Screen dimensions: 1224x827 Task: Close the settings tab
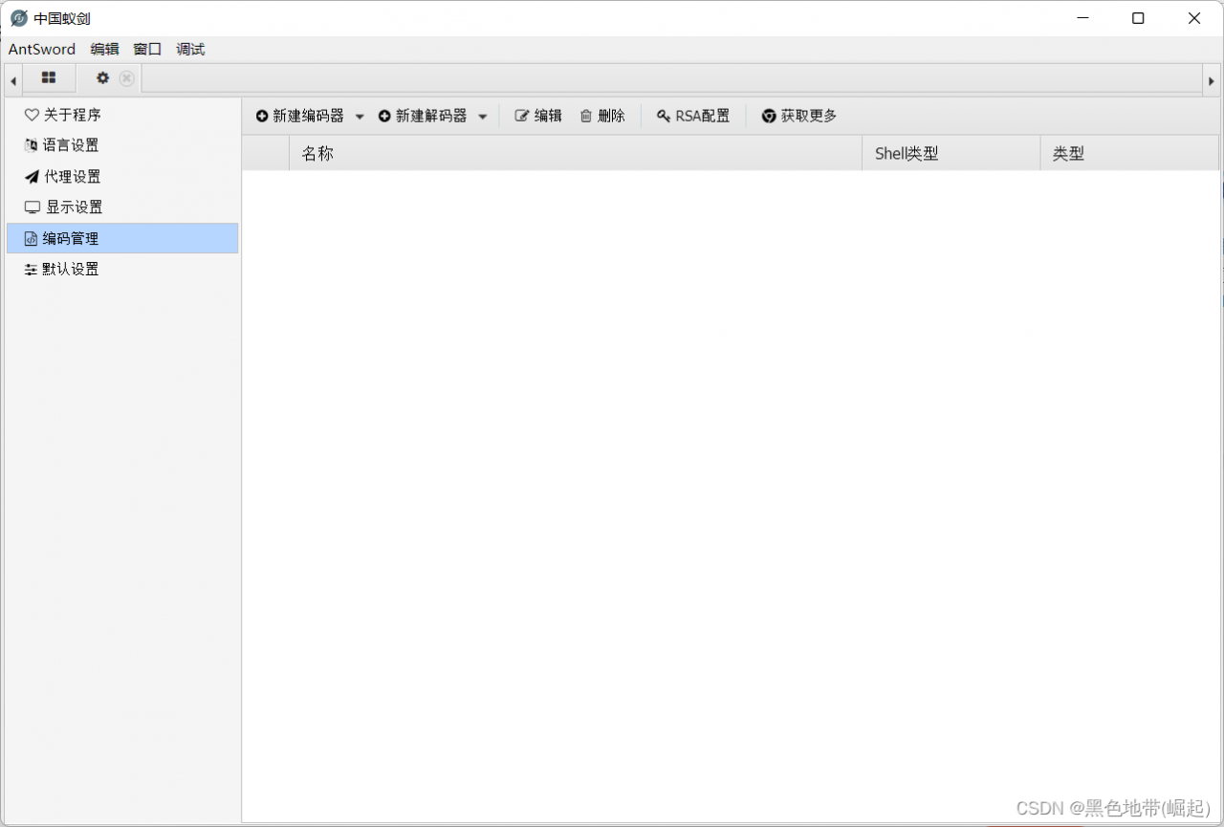pyautogui.click(x=126, y=78)
